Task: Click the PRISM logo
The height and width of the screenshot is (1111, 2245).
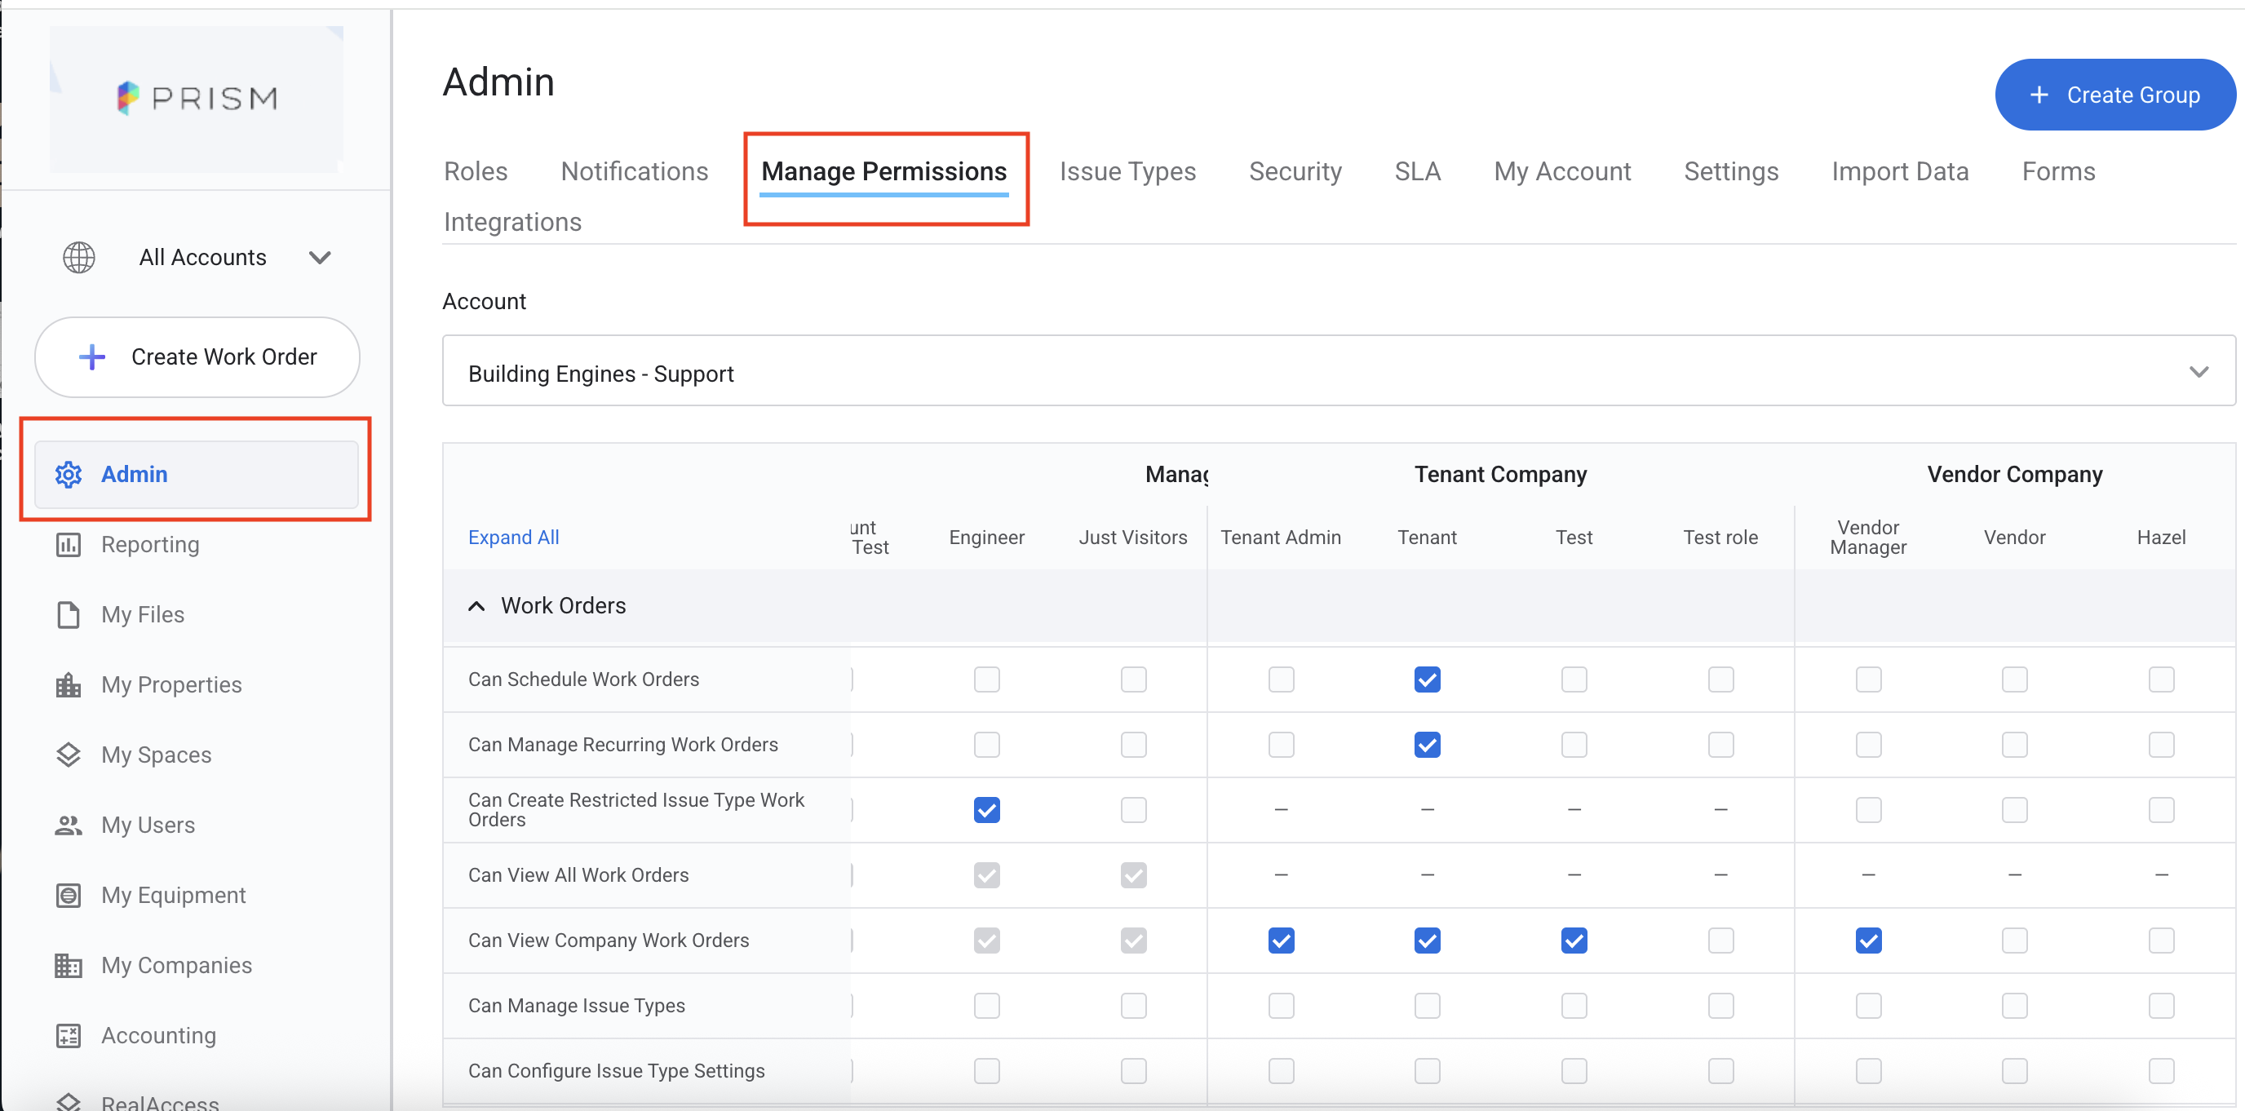Action: (x=197, y=98)
